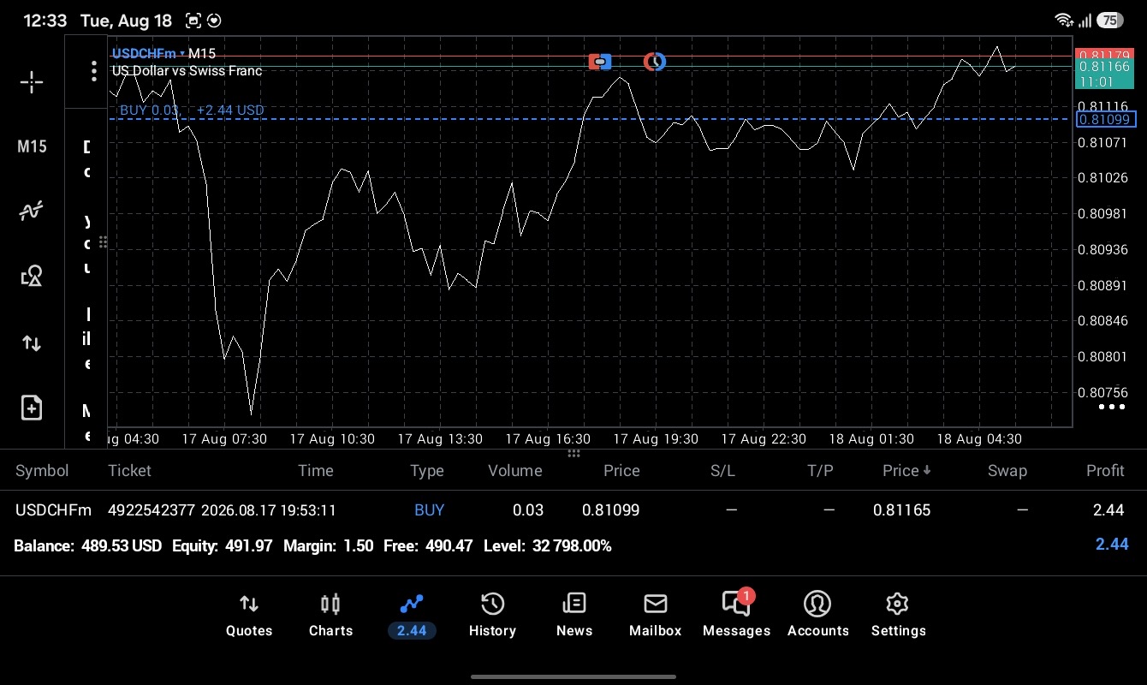Screen dimensions: 1147x685
Task: Open the Trade tab showing 2.44
Action: coord(412,616)
